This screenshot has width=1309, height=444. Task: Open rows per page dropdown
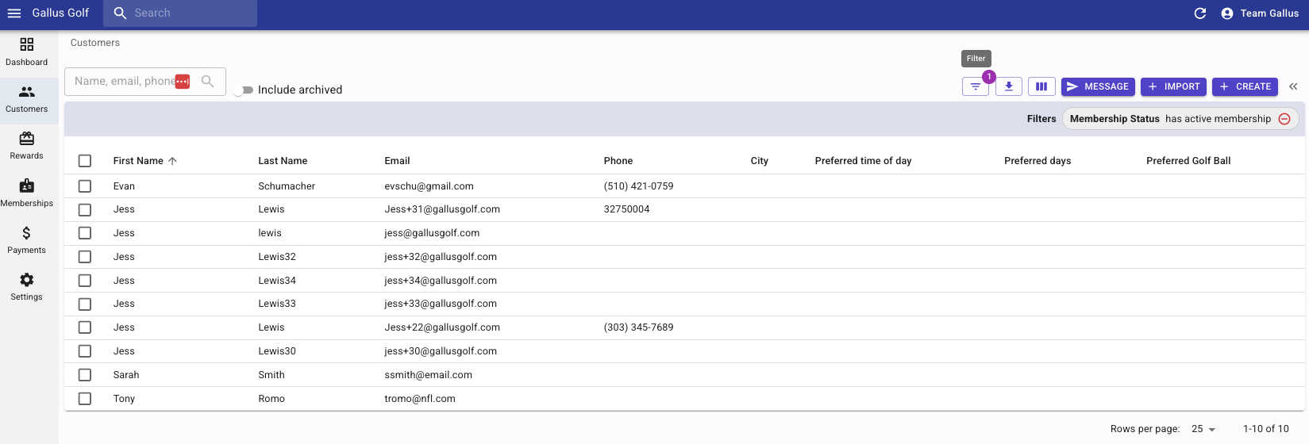click(1203, 429)
